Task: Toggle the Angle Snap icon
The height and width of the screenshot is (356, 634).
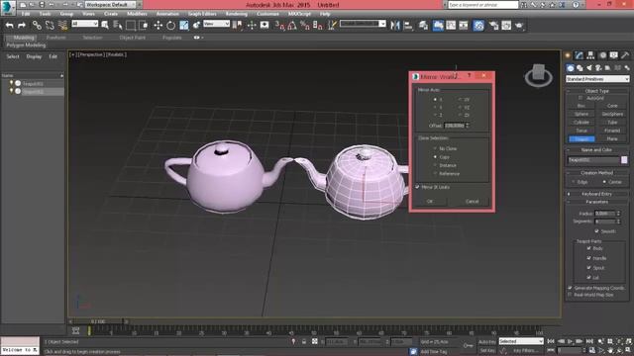Action: point(292,25)
